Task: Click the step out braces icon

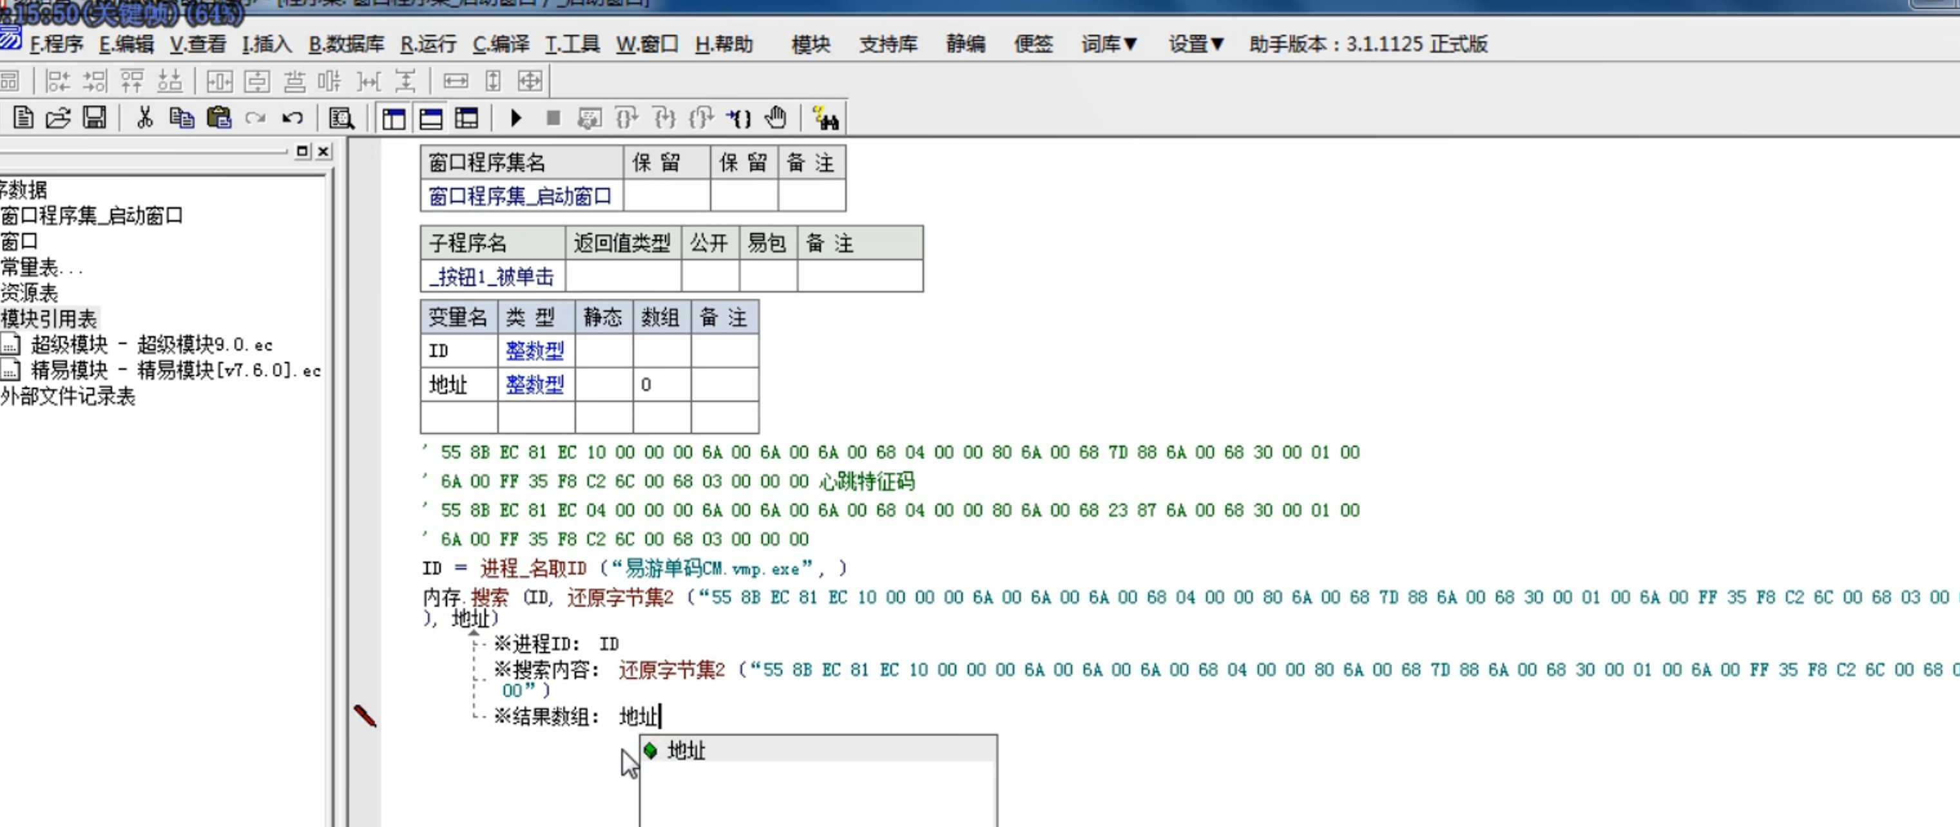Action: pyautogui.click(x=701, y=119)
